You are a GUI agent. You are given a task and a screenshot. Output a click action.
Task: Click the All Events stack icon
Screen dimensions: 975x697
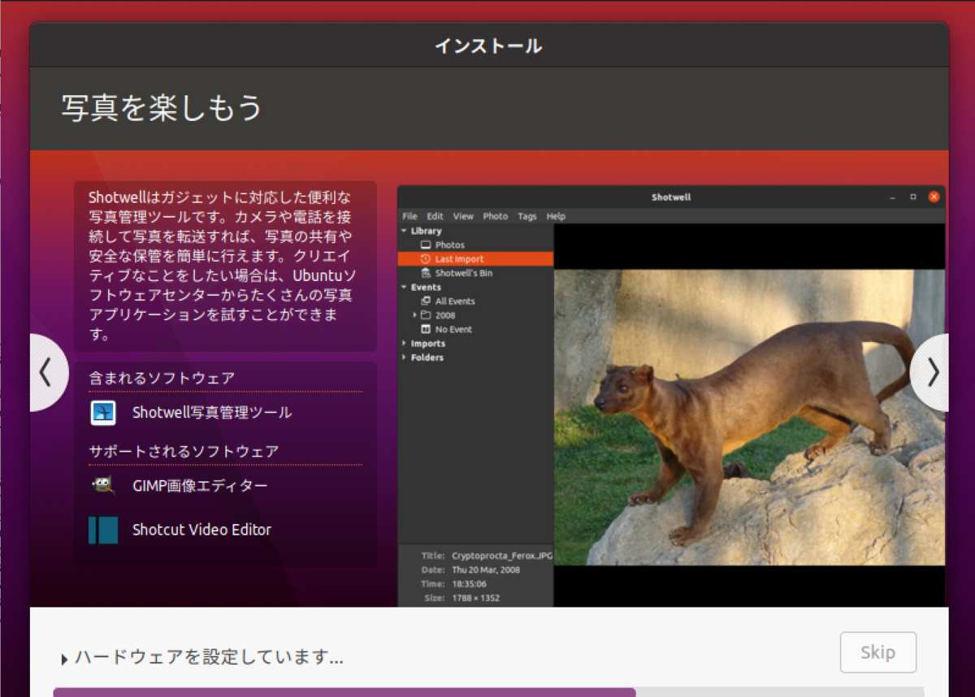[x=425, y=301]
